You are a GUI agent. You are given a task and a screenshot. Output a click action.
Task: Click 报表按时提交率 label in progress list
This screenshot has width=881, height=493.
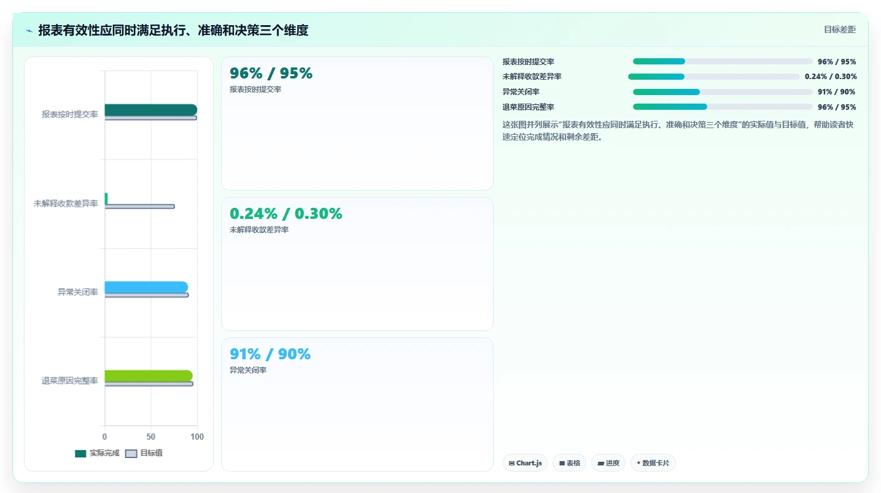(529, 62)
